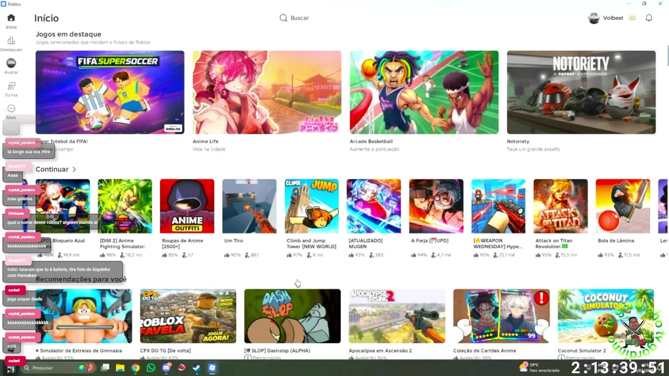Open the notifications bell icon
Viewport: 669px width, 376px height.
tap(649, 18)
